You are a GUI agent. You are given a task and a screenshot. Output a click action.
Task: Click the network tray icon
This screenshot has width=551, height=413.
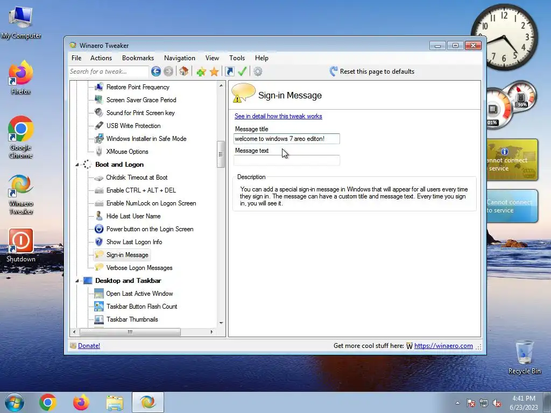point(484,403)
